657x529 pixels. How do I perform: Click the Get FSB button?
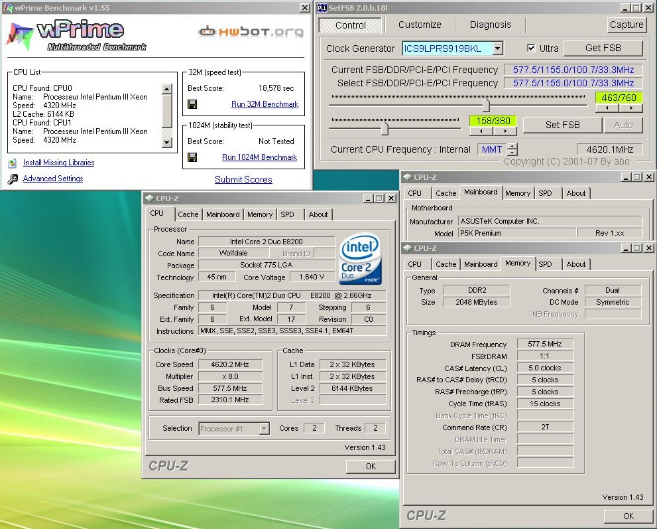point(603,48)
